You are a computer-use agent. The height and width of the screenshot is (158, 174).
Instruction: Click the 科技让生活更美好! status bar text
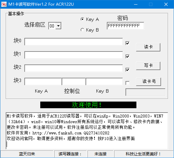pos(143,154)
